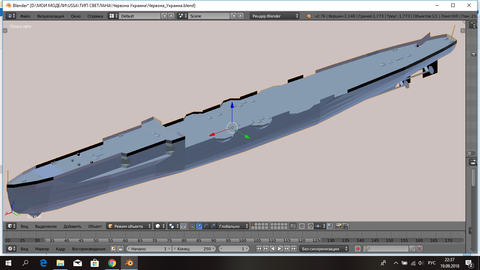This screenshot has height=270, width=480.
Task: Select the translate manipulator arrow icon
Action: pyautogui.click(x=199, y=226)
